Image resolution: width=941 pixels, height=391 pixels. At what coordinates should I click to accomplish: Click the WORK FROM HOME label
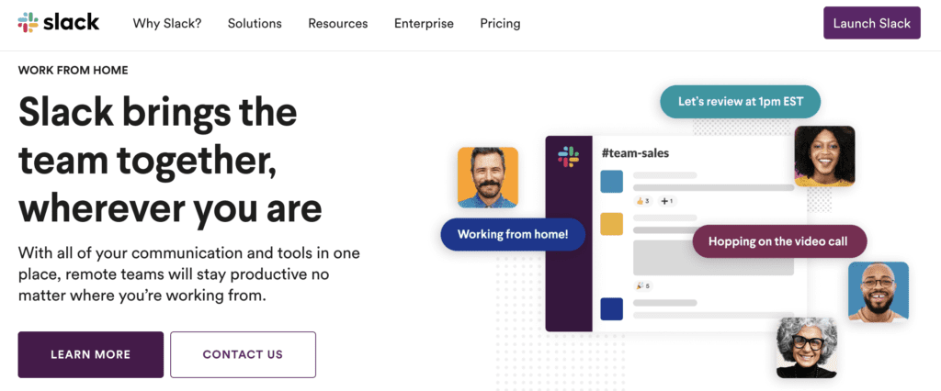(x=74, y=70)
